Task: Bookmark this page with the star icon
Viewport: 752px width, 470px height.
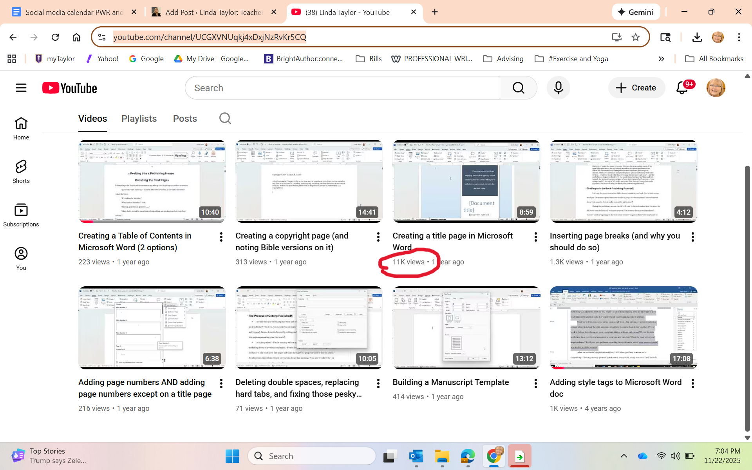Action: 635,37
